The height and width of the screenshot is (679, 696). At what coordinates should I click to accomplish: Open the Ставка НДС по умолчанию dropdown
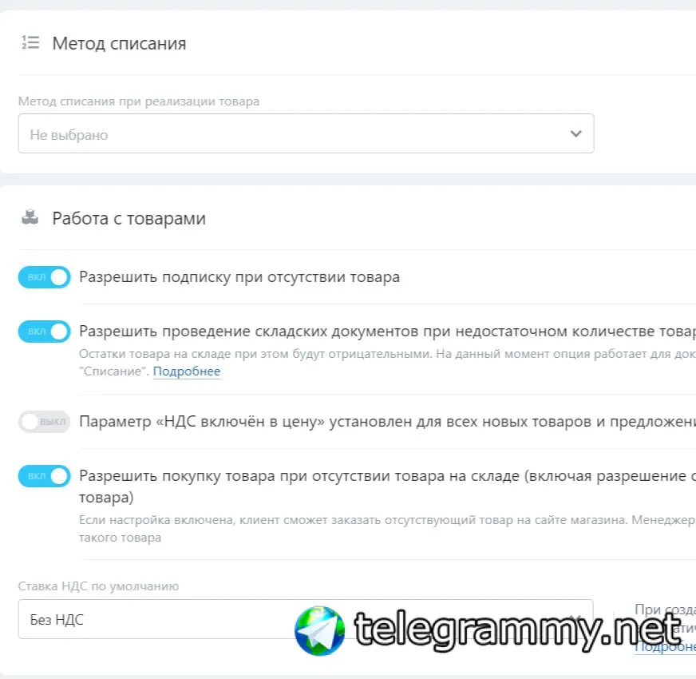click(306, 619)
